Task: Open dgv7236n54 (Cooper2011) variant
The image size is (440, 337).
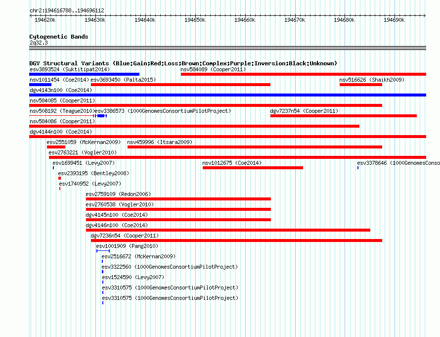Action: click(125, 236)
